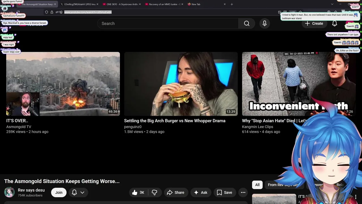This screenshot has height=204, width=362.
Task: Open the Create menu button
Action: point(314,24)
